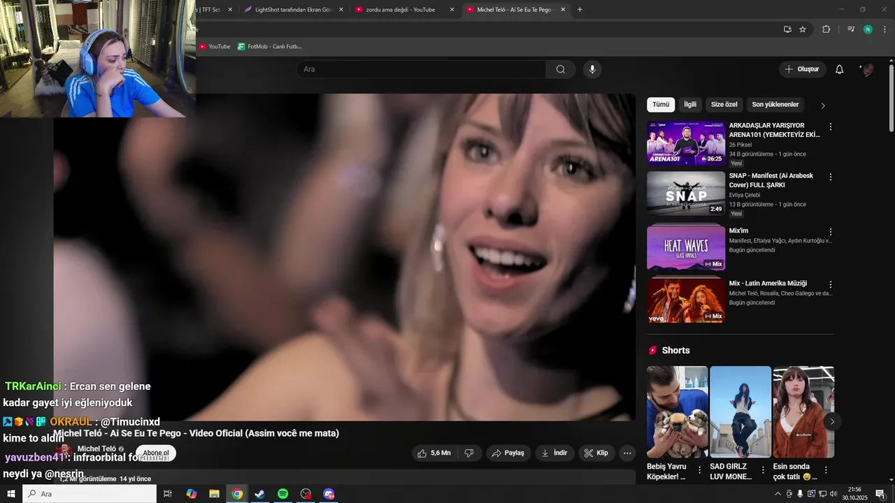Open options for Bebiş Yavru Köpekler short
This screenshot has height=503, width=895.
(700, 470)
